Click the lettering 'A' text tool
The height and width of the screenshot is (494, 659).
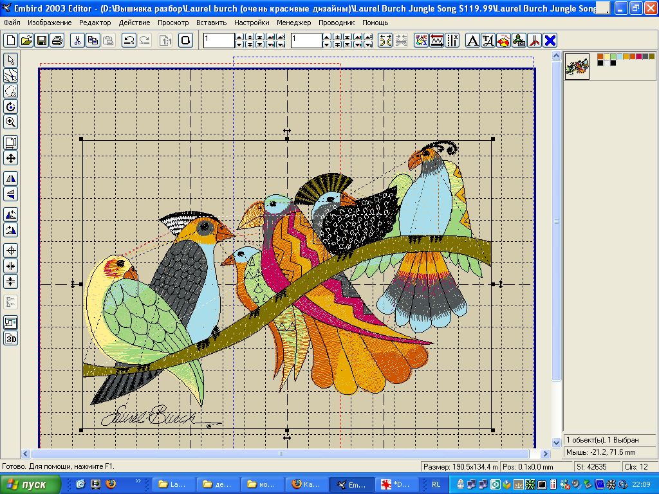coord(472,41)
